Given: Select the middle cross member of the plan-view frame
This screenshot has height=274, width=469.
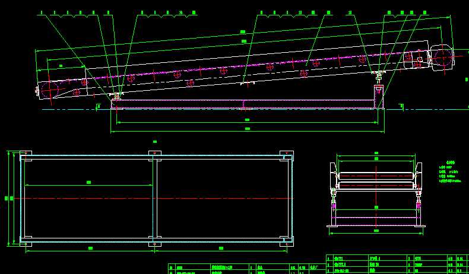Looking at the screenshot, I should [x=155, y=199].
